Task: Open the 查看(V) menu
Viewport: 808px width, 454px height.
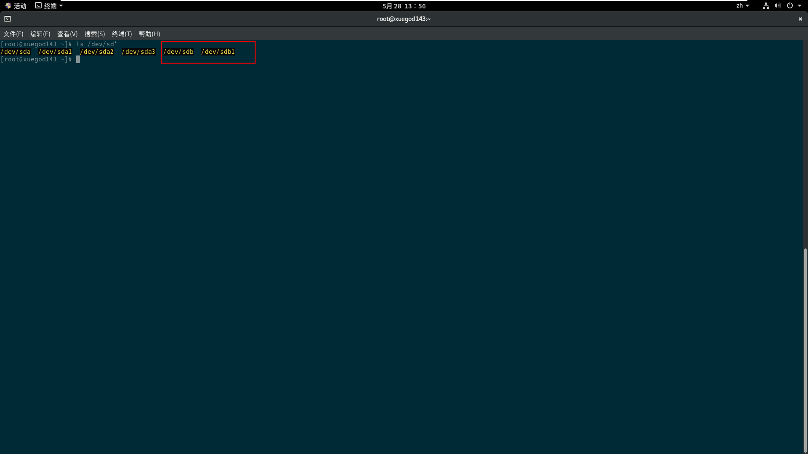Action: point(67,34)
